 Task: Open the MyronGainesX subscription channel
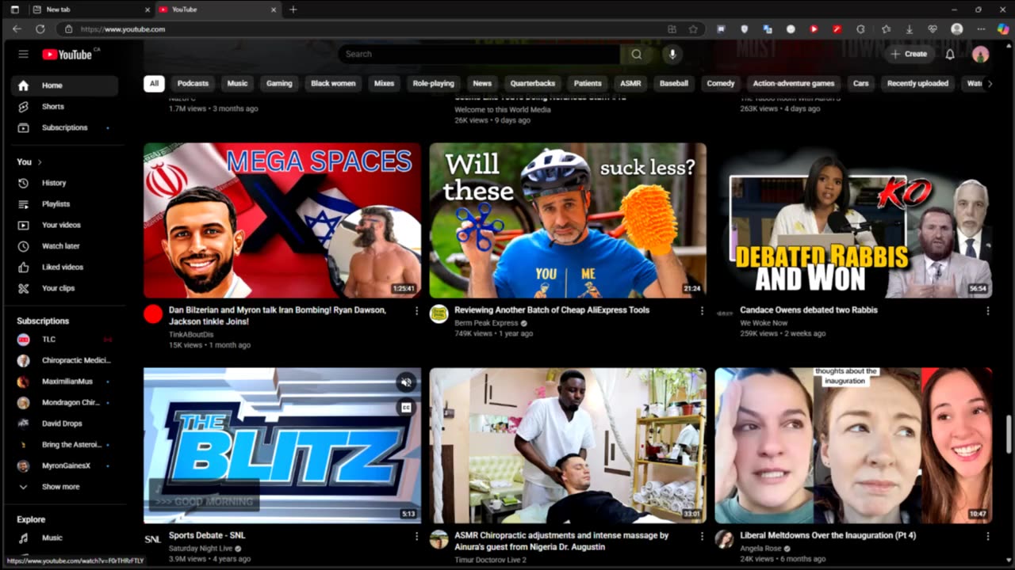pyautogui.click(x=64, y=465)
